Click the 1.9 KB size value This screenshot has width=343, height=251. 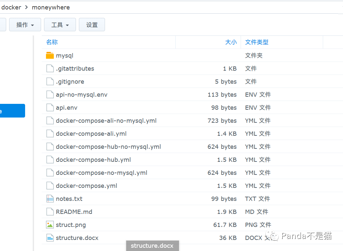pos(227,212)
